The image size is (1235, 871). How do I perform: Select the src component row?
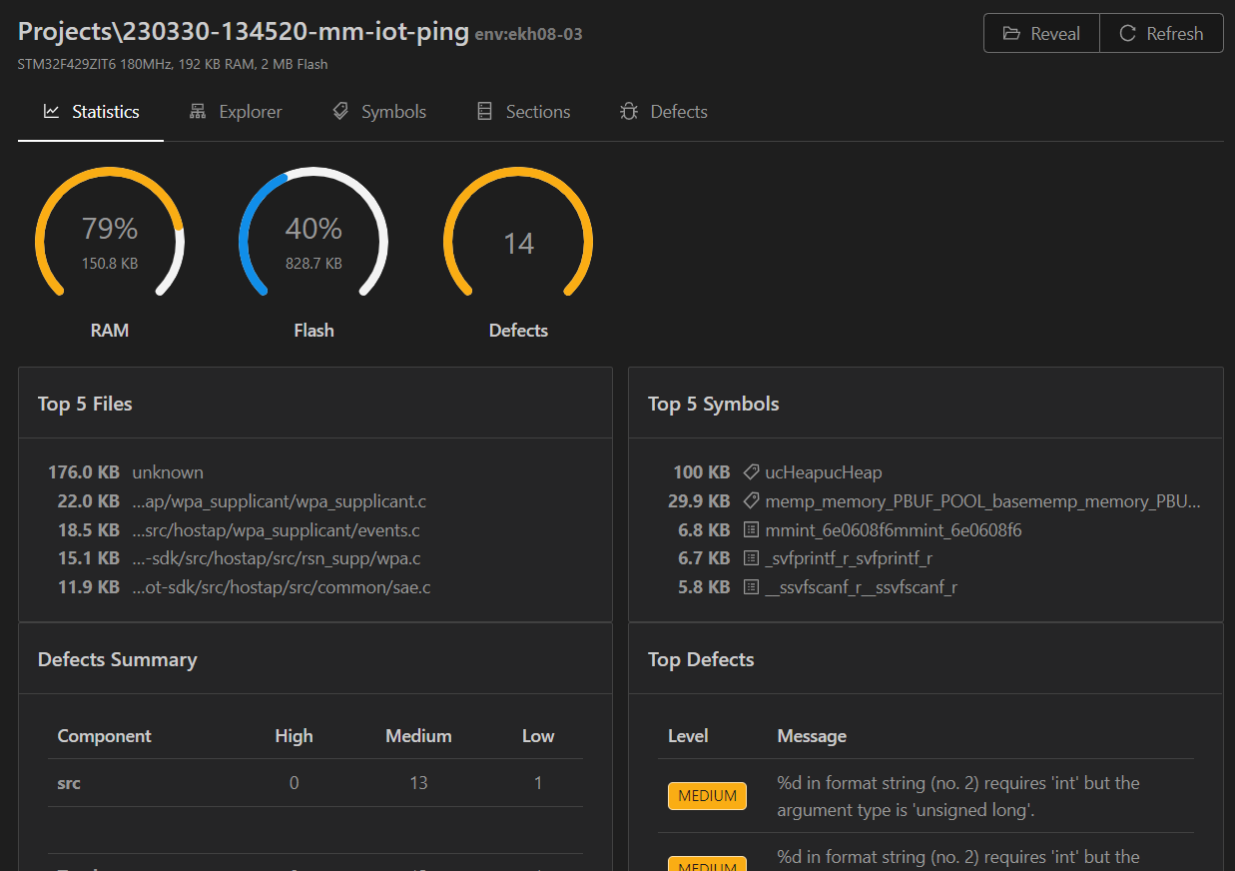(x=315, y=783)
